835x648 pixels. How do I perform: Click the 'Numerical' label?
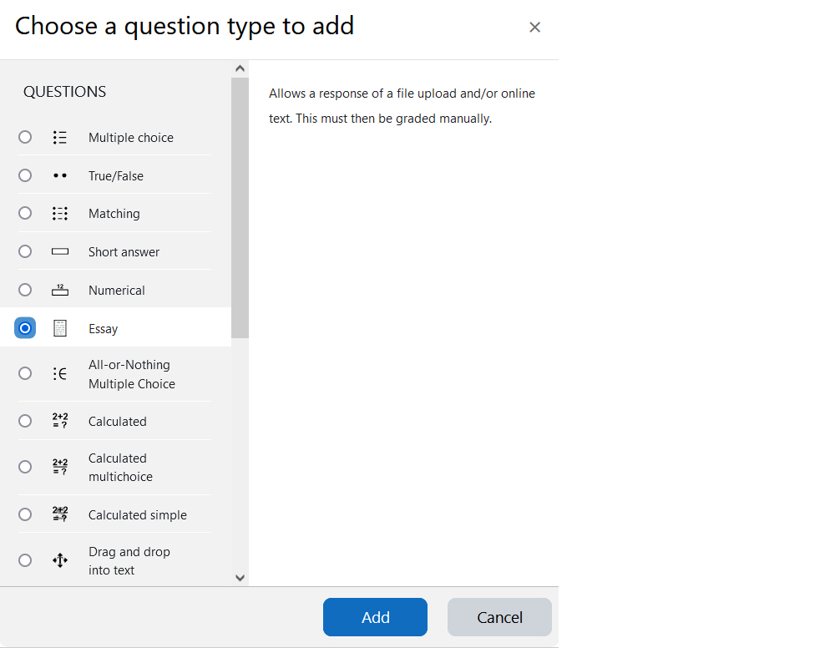tap(117, 291)
